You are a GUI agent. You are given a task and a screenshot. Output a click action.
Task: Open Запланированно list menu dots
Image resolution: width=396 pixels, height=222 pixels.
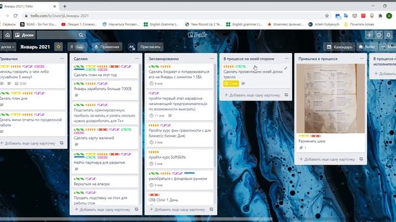coord(212,59)
